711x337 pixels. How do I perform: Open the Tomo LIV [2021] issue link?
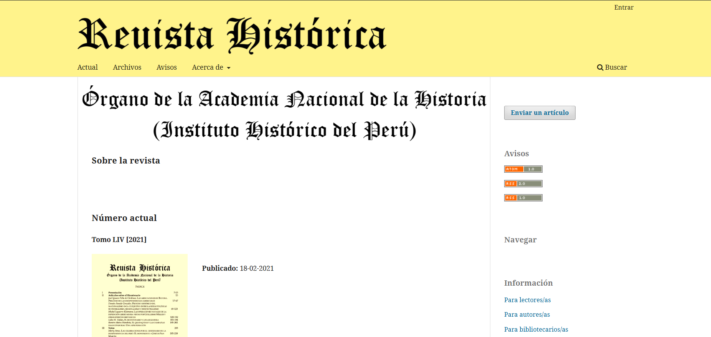coord(119,239)
